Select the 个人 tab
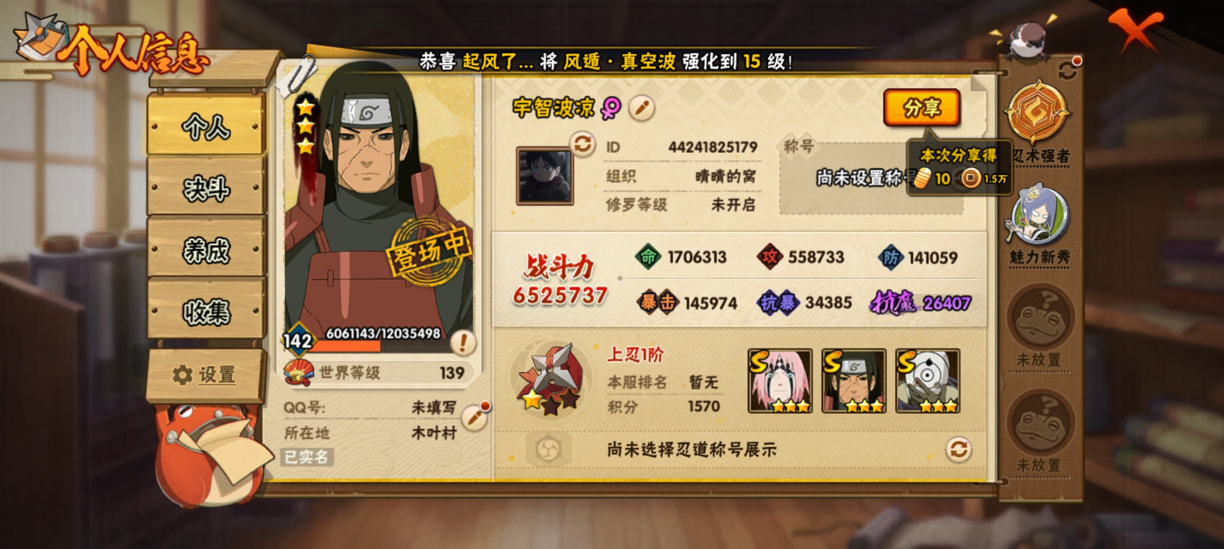The image size is (1224, 549). [x=206, y=126]
